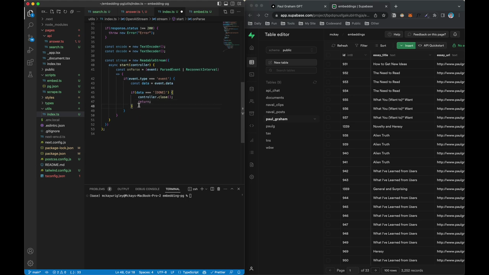
Task: Open Chrome Extensions puzzle icon
Action: click(x=434, y=15)
